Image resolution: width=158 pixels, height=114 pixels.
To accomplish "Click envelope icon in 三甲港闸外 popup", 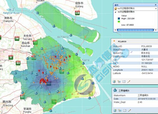I will (125, 110).
